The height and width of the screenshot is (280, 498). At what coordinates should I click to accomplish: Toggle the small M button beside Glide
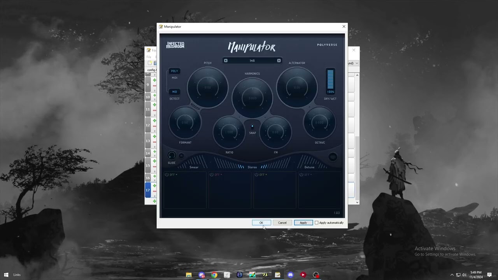point(181,156)
